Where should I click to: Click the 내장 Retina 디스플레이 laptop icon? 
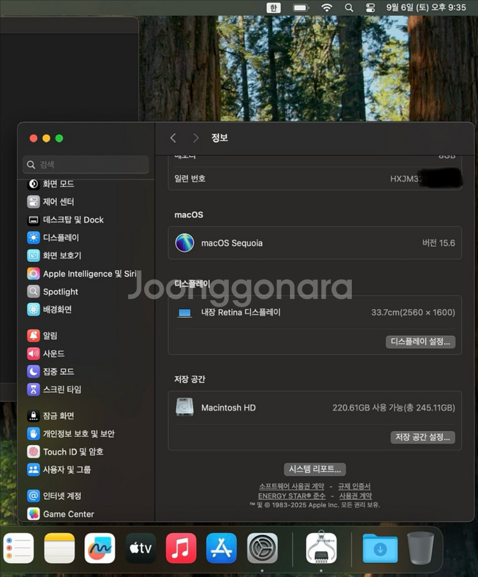coord(185,313)
